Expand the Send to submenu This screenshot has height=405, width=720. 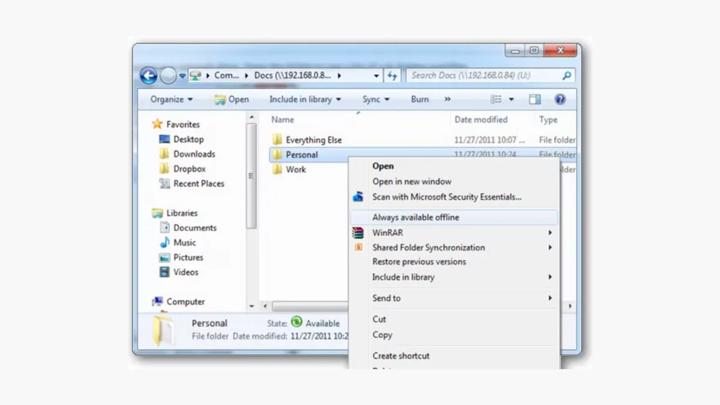386,298
